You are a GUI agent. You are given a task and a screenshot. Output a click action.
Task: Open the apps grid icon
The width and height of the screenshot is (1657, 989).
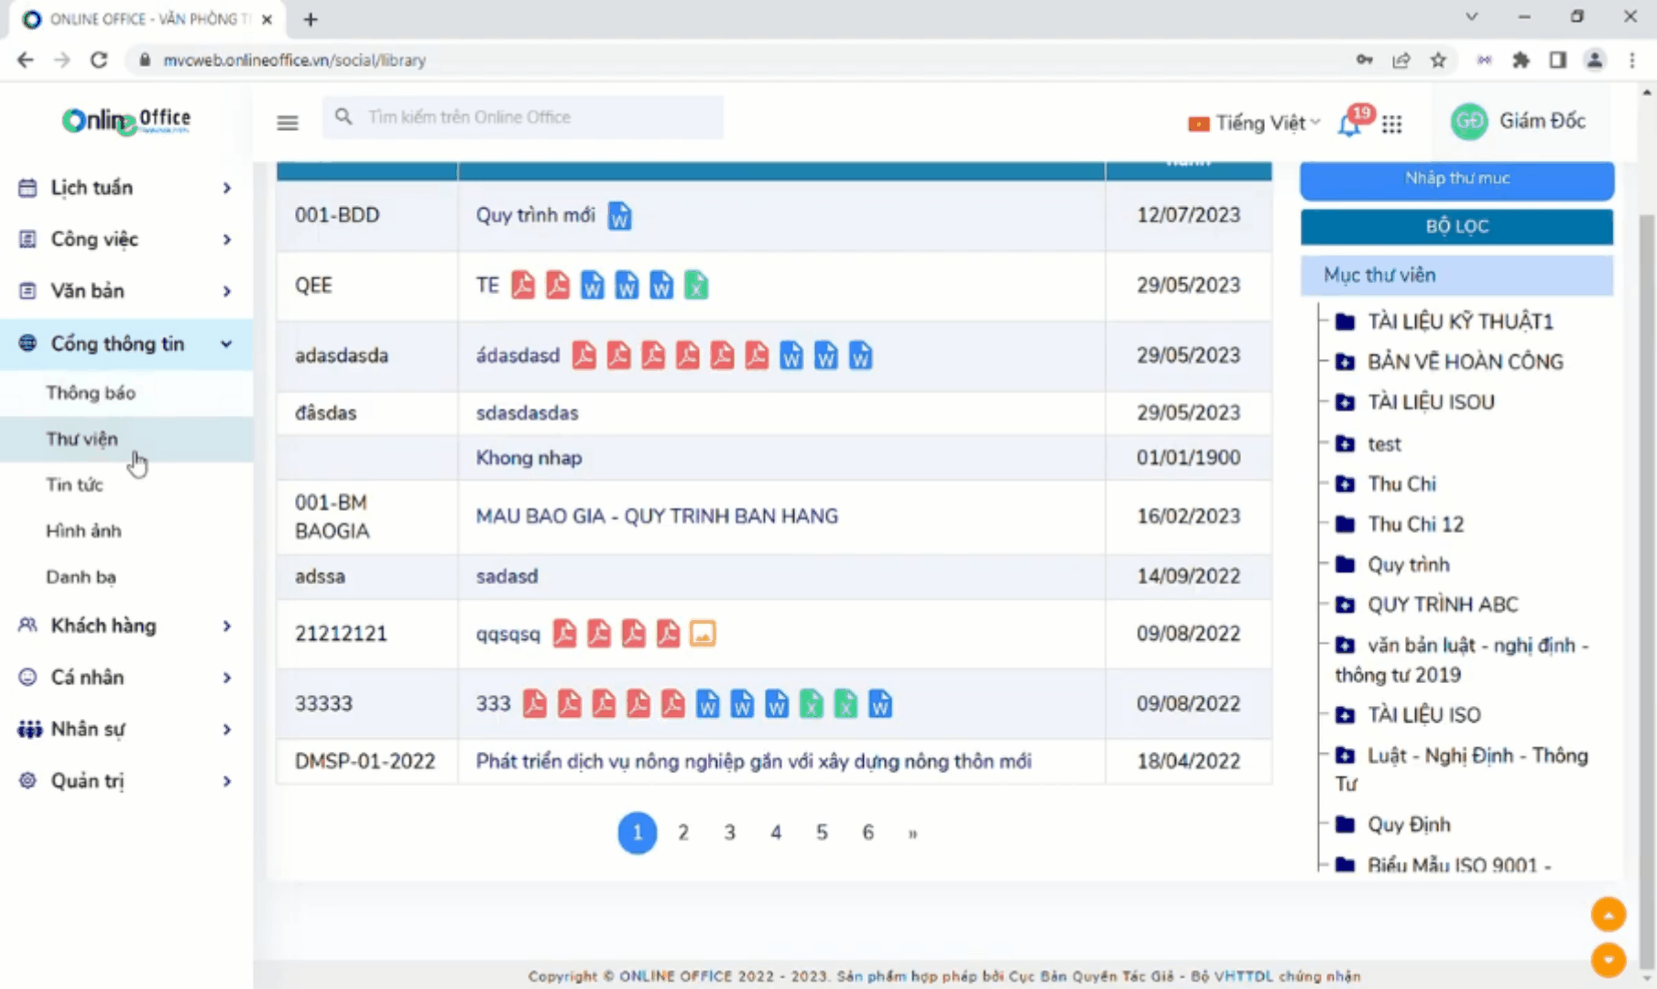click(1391, 124)
